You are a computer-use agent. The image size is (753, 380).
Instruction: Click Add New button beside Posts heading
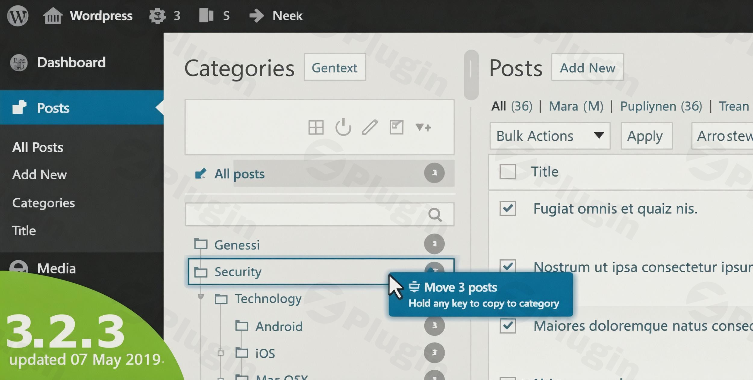pos(587,67)
